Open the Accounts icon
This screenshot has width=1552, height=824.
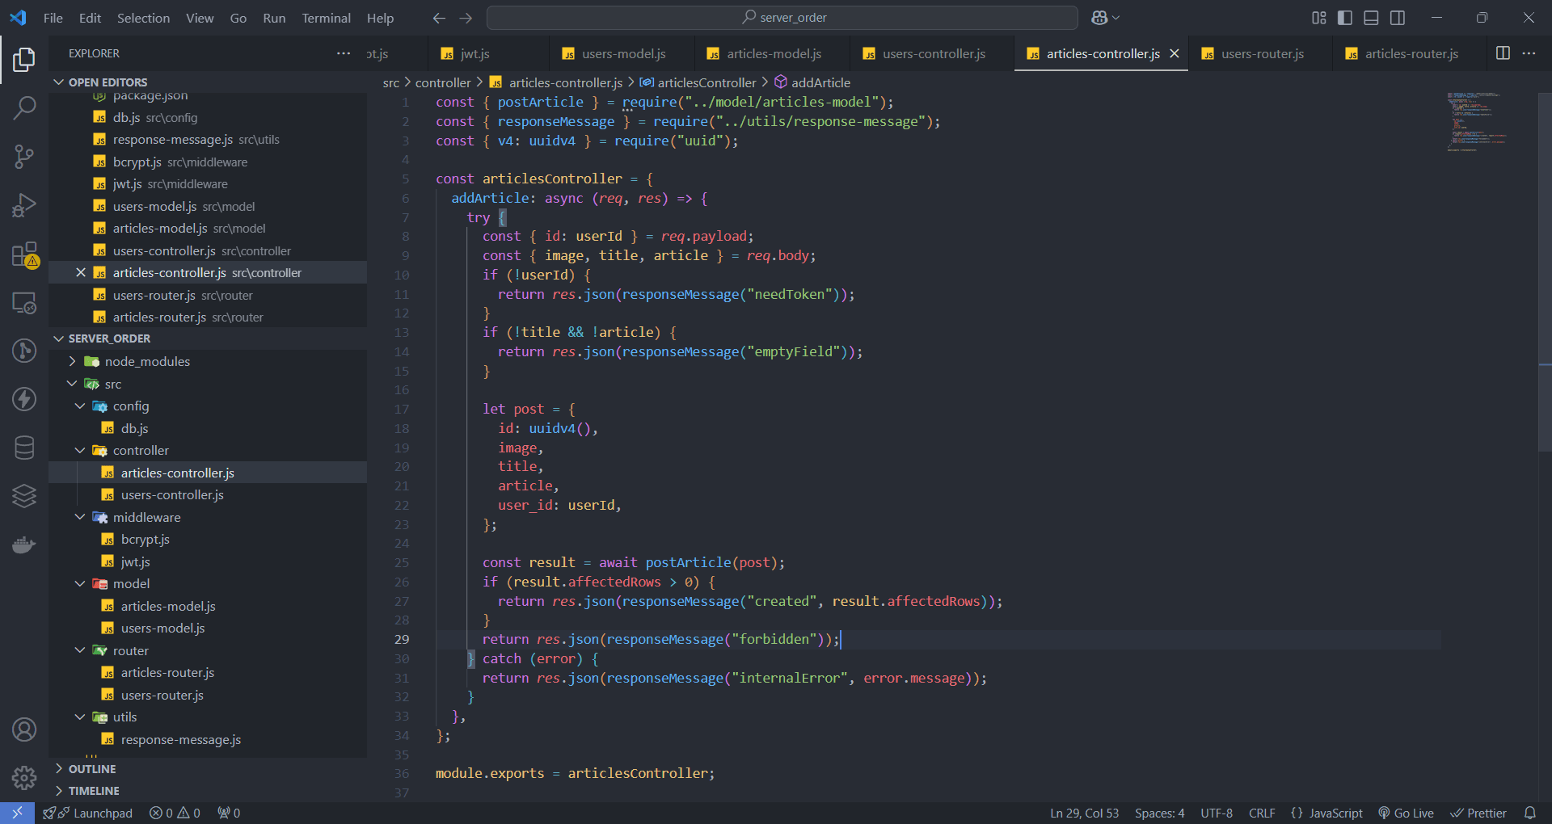click(x=24, y=729)
